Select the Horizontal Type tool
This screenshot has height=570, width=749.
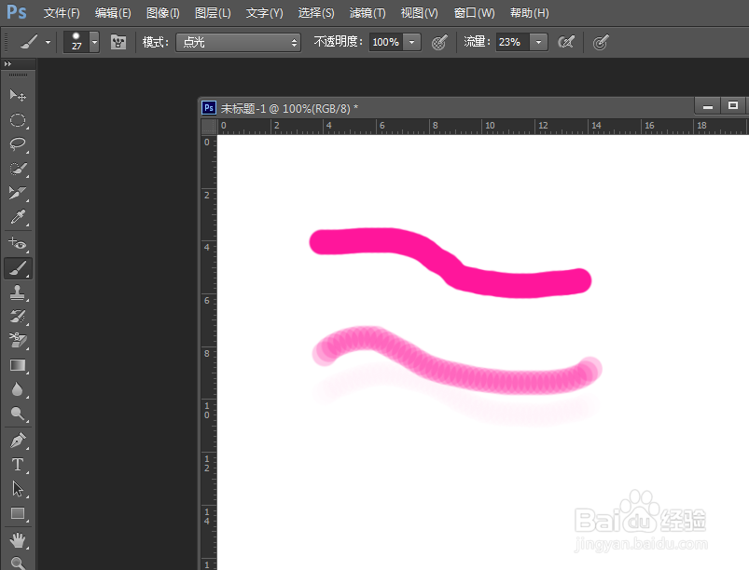coord(19,464)
